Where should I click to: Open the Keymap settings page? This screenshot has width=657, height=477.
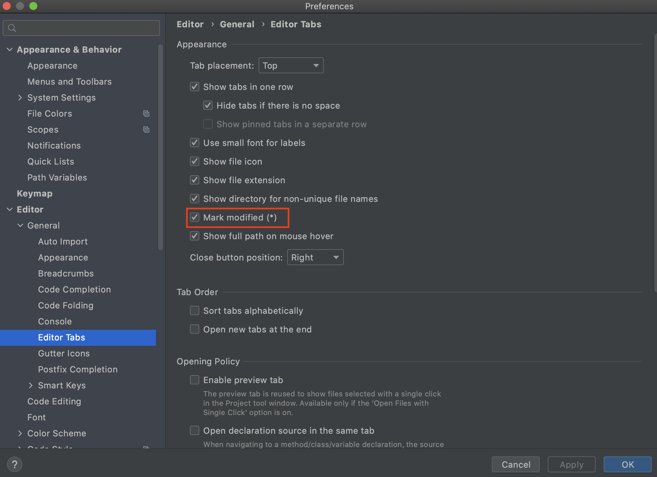coord(35,194)
